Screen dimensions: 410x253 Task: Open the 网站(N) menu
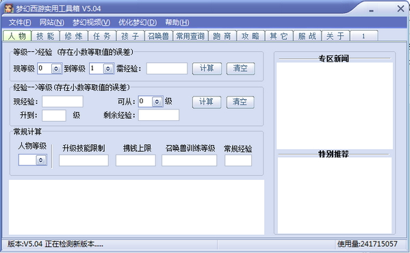coord(51,23)
